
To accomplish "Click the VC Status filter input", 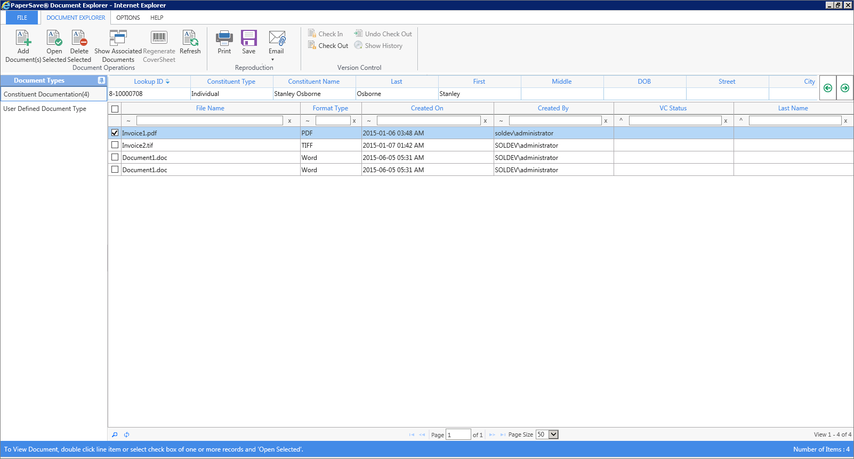I will coord(675,121).
